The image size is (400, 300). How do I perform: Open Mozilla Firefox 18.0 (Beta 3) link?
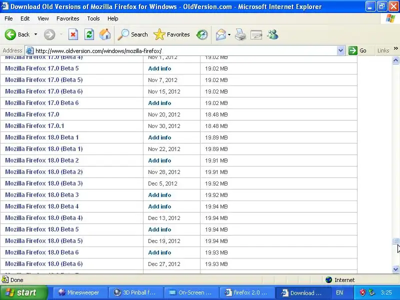pyautogui.click(x=44, y=183)
